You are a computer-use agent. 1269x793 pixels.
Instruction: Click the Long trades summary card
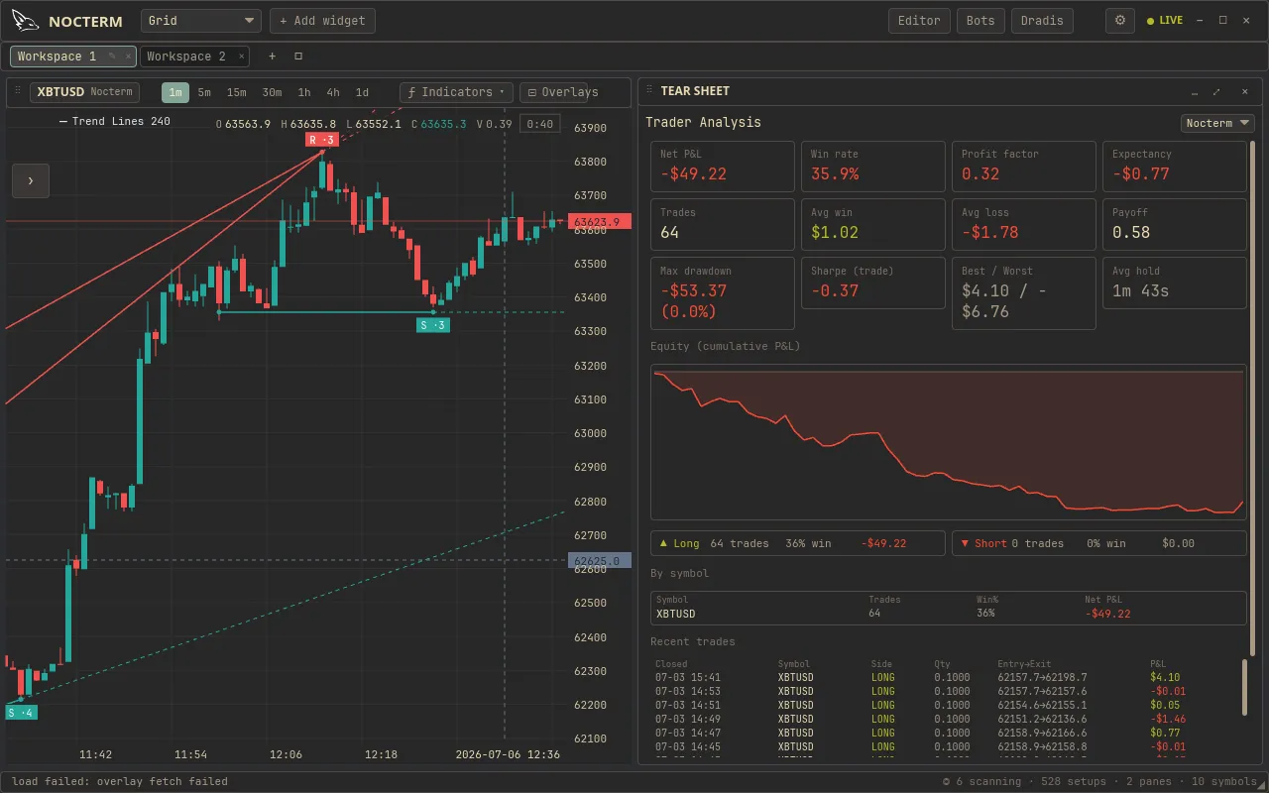click(798, 543)
